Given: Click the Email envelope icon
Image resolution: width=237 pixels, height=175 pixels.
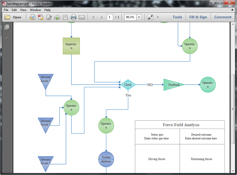Looking at the screenshot, I should coord(82,17).
